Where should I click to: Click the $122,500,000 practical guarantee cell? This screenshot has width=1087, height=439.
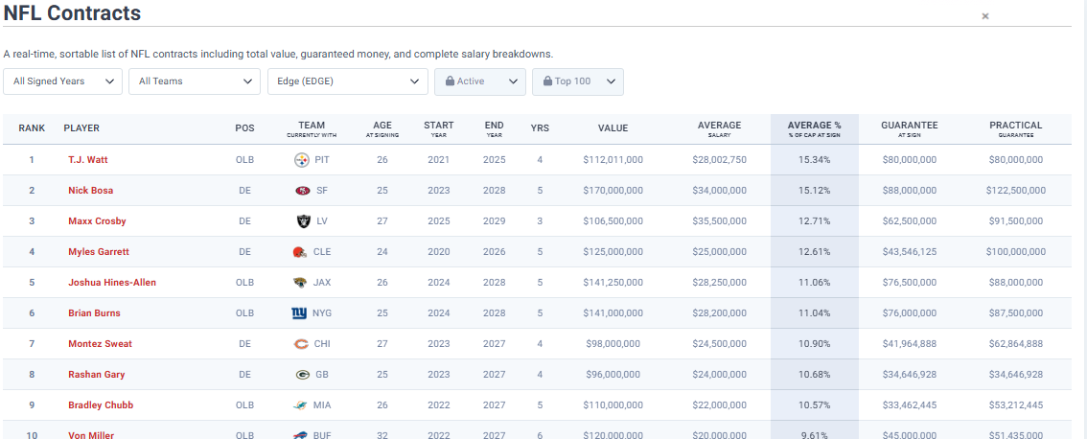point(1016,191)
